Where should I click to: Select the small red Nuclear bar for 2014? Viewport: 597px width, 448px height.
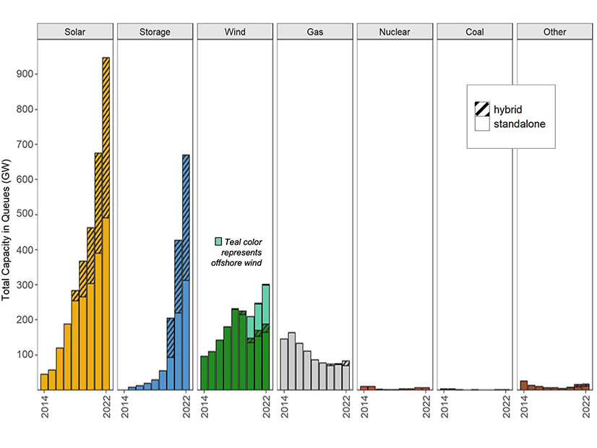(363, 387)
